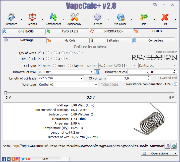
Task: Expand the Additionally dropdown arrow
Action: coord(85,19)
